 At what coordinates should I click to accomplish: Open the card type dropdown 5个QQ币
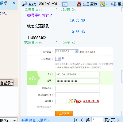tap(67, 51)
